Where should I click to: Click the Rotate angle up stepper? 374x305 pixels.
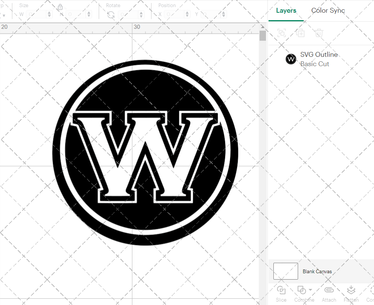(141, 12)
